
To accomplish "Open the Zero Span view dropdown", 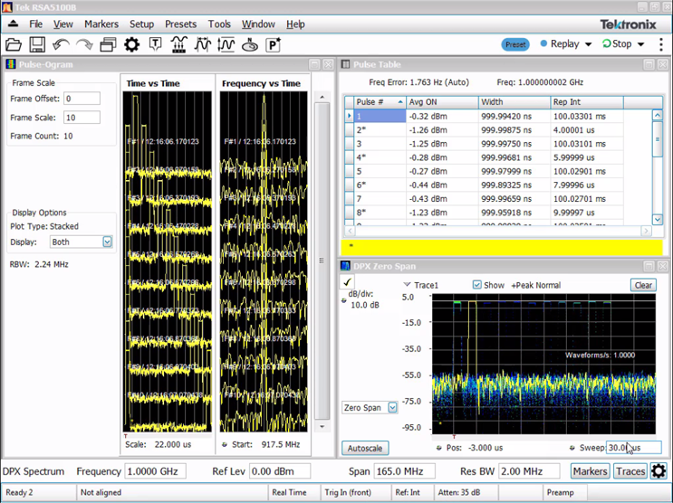I will 392,408.
